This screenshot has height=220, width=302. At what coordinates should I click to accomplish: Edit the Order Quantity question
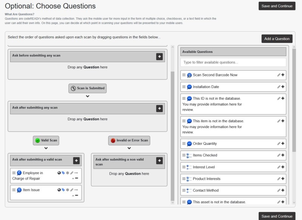279,143
